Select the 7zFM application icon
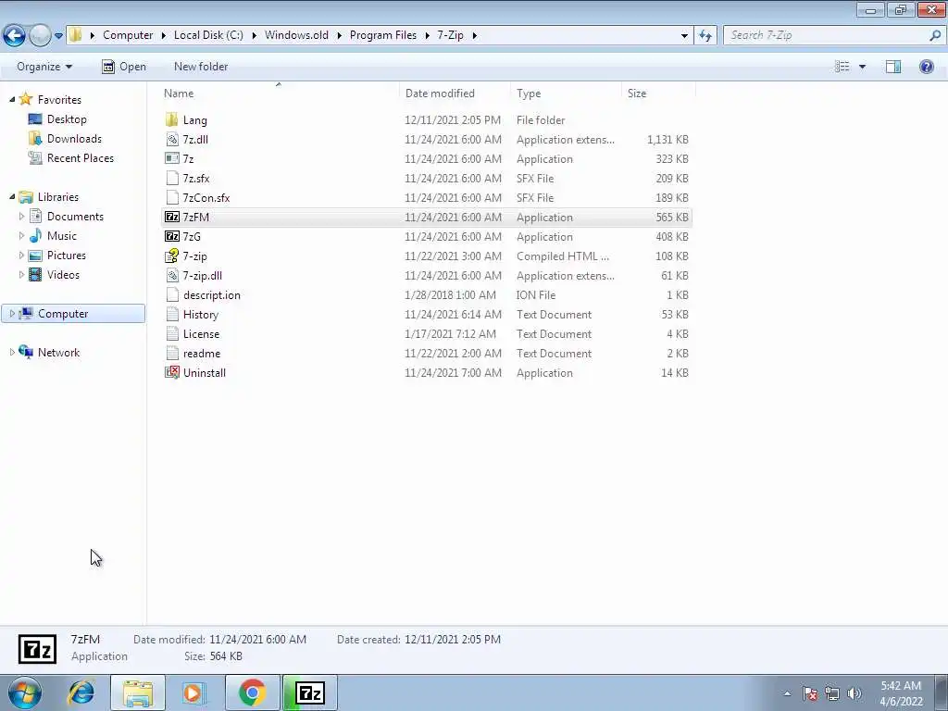Image resolution: width=948 pixels, height=711 pixels. point(171,217)
